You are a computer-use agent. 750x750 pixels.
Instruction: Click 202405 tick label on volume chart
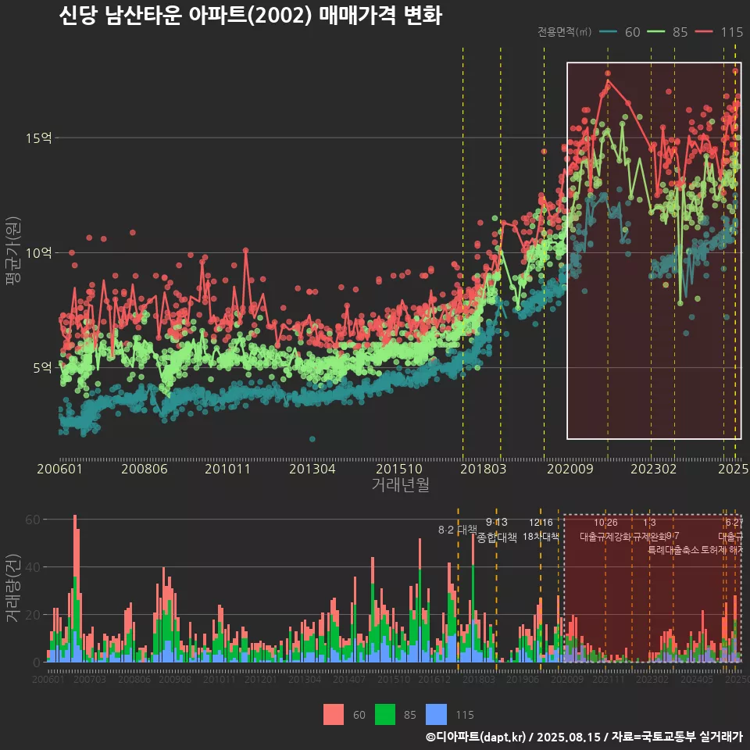[697, 679]
